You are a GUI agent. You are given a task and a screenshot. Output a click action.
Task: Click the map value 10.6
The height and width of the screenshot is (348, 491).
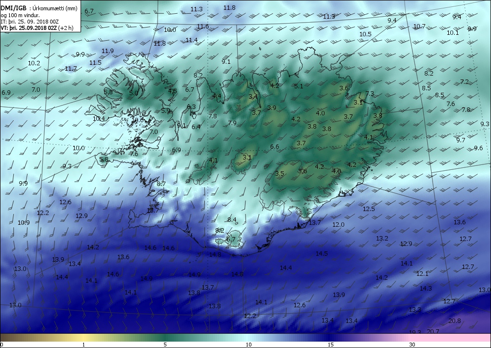[x=137, y=120]
